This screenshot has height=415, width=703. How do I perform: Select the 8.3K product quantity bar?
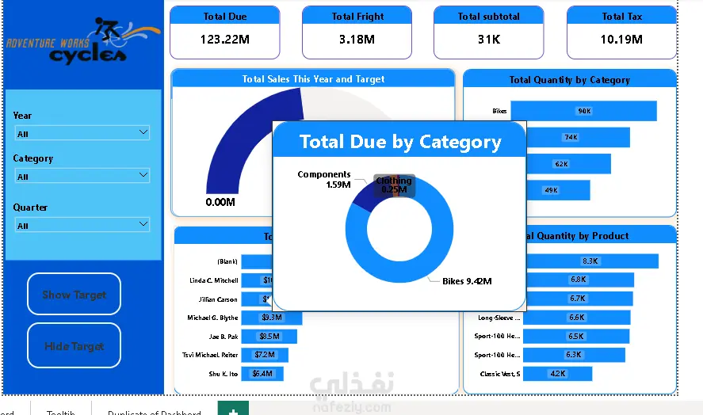click(592, 261)
